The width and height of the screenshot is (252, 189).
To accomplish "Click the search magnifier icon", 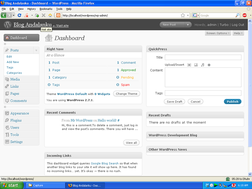I will click(x=237, y=15).
